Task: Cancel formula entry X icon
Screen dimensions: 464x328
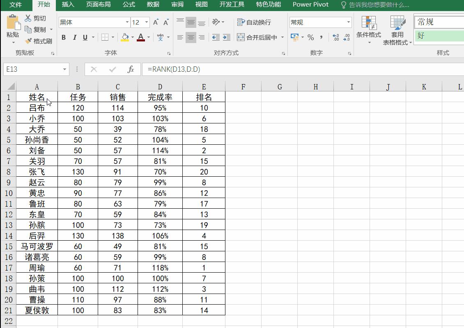Action: pos(94,69)
